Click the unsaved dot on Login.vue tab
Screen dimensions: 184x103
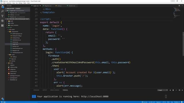click(40, 6)
